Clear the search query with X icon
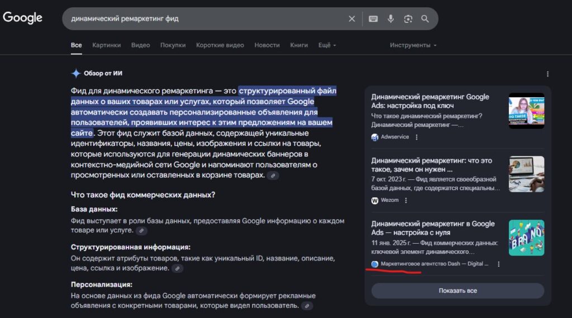This screenshot has width=572, height=318. tap(352, 18)
